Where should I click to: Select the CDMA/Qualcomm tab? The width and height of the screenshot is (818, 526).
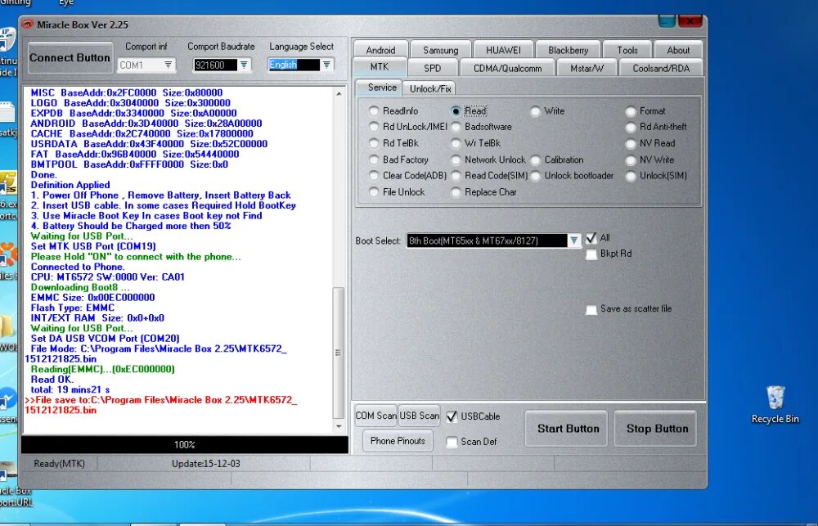pos(507,69)
